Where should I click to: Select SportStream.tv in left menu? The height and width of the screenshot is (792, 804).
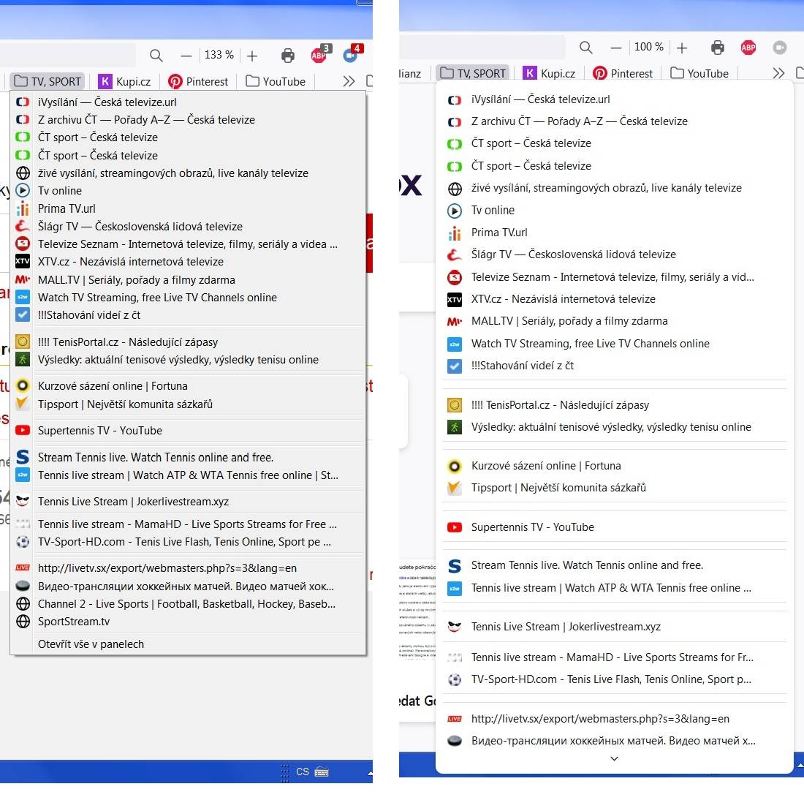(x=188, y=621)
